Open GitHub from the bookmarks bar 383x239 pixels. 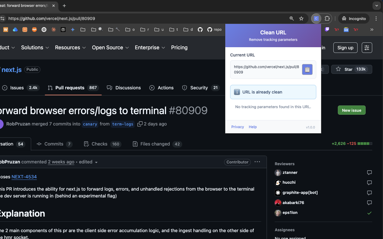click(x=200, y=30)
